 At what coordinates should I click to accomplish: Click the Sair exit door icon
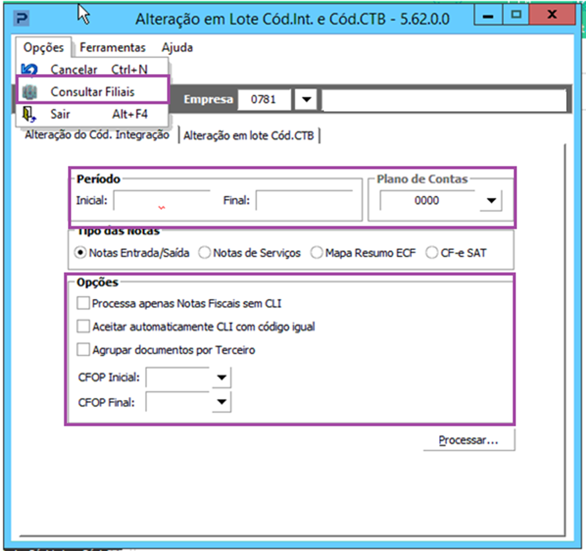(29, 114)
